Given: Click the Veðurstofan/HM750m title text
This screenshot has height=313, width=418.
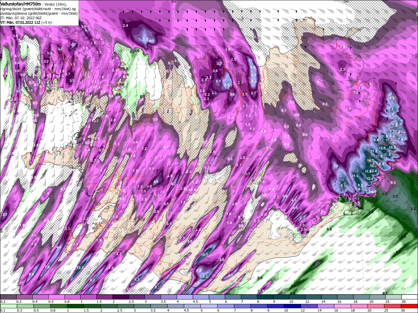Looking at the screenshot, I should [21, 4].
